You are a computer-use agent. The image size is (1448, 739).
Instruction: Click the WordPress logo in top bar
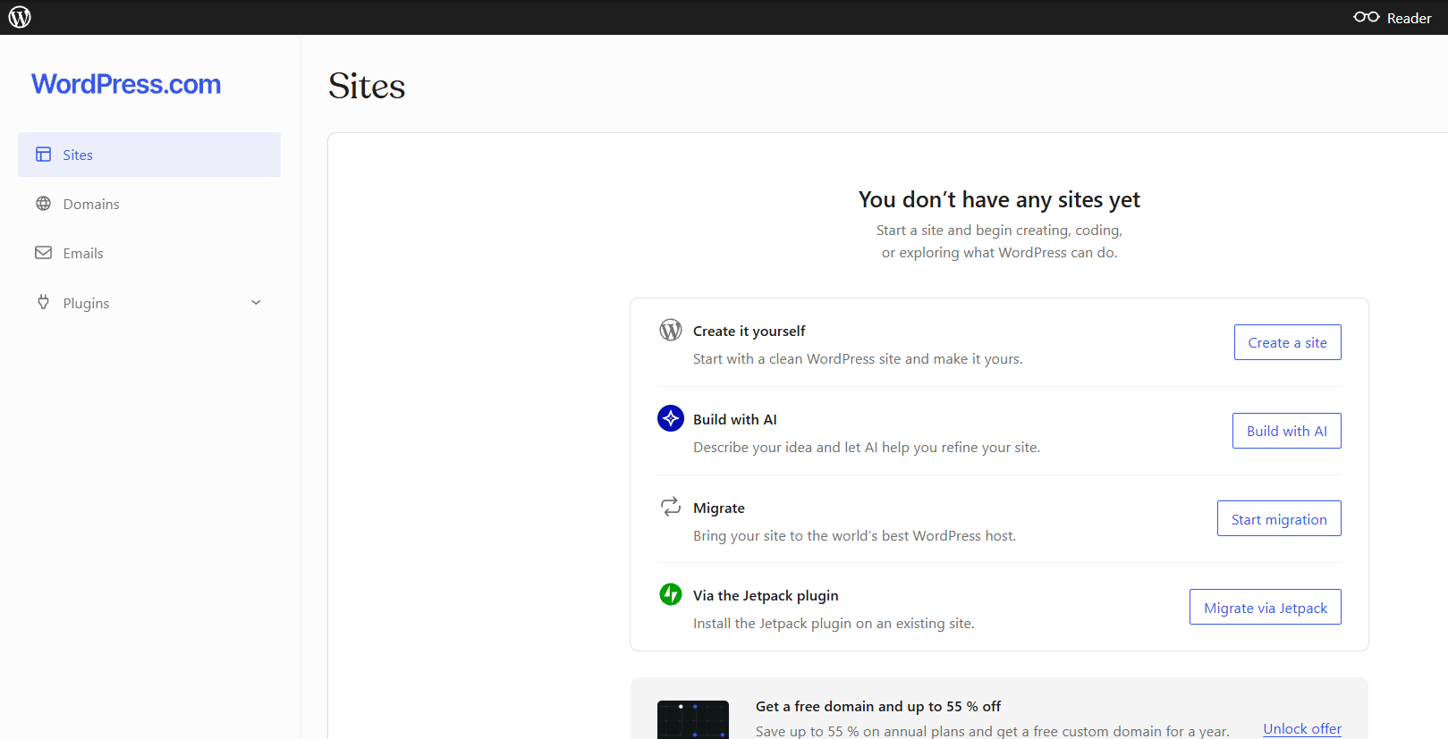coord(20,17)
